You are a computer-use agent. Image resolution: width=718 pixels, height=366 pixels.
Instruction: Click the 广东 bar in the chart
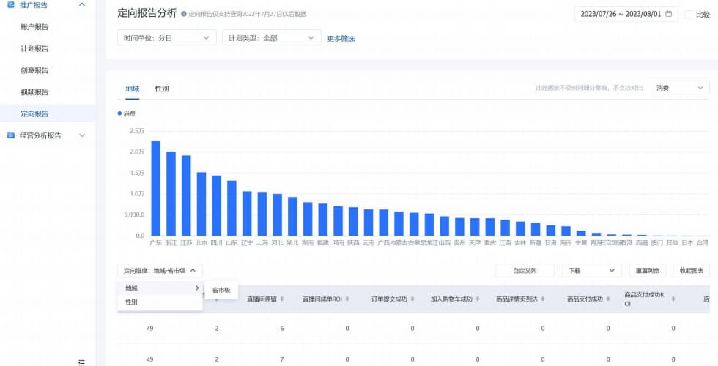pyautogui.click(x=155, y=188)
